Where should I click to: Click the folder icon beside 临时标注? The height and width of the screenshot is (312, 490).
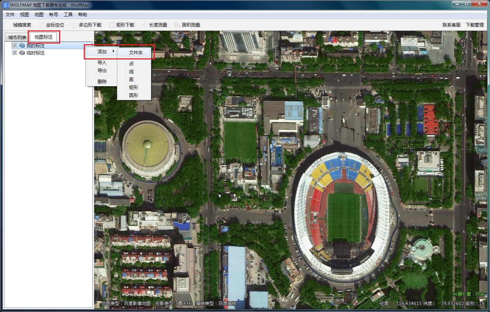point(22,53)
